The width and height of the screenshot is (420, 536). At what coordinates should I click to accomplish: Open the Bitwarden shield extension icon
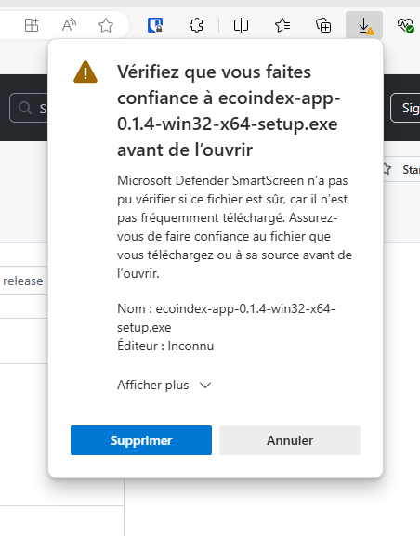(x=155, y=25)
